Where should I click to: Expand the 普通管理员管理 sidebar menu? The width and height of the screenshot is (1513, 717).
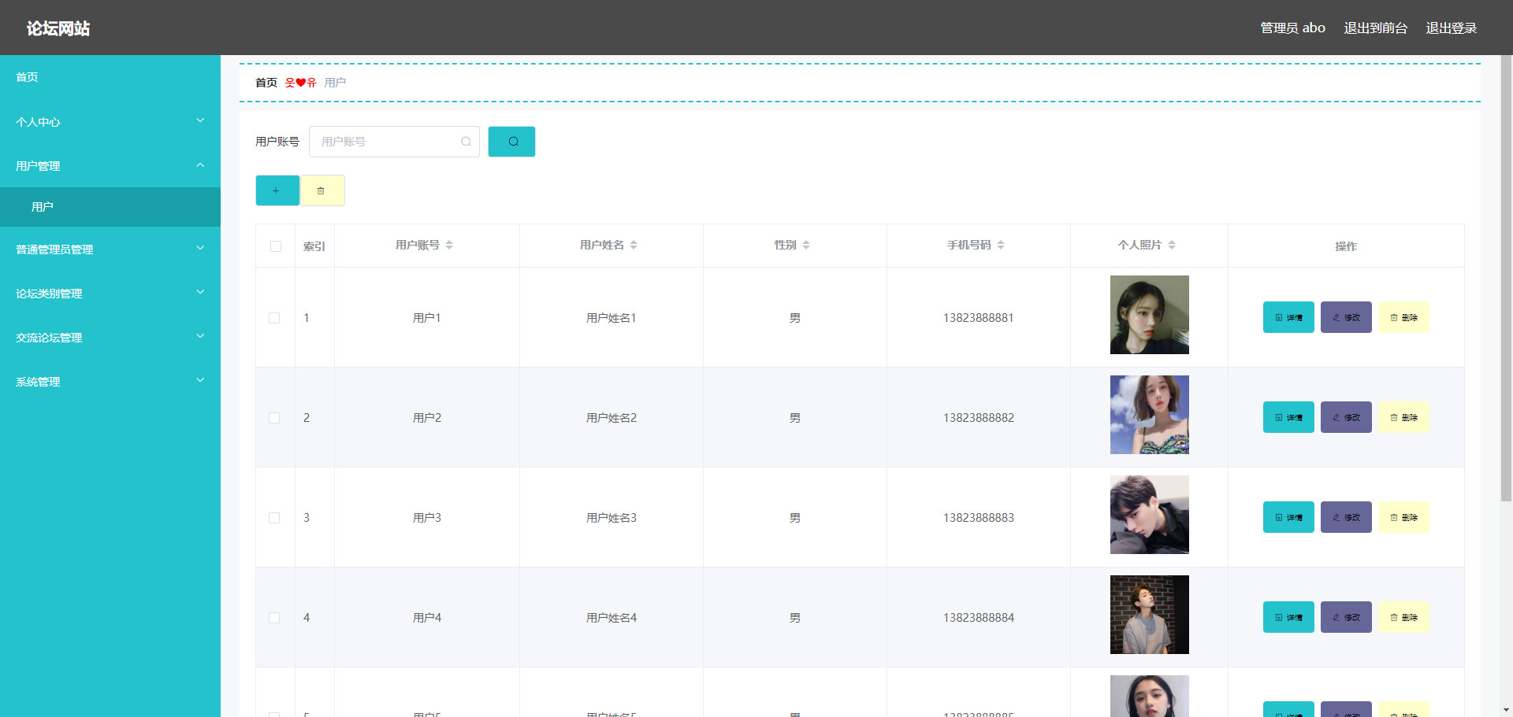coord(110,249)
